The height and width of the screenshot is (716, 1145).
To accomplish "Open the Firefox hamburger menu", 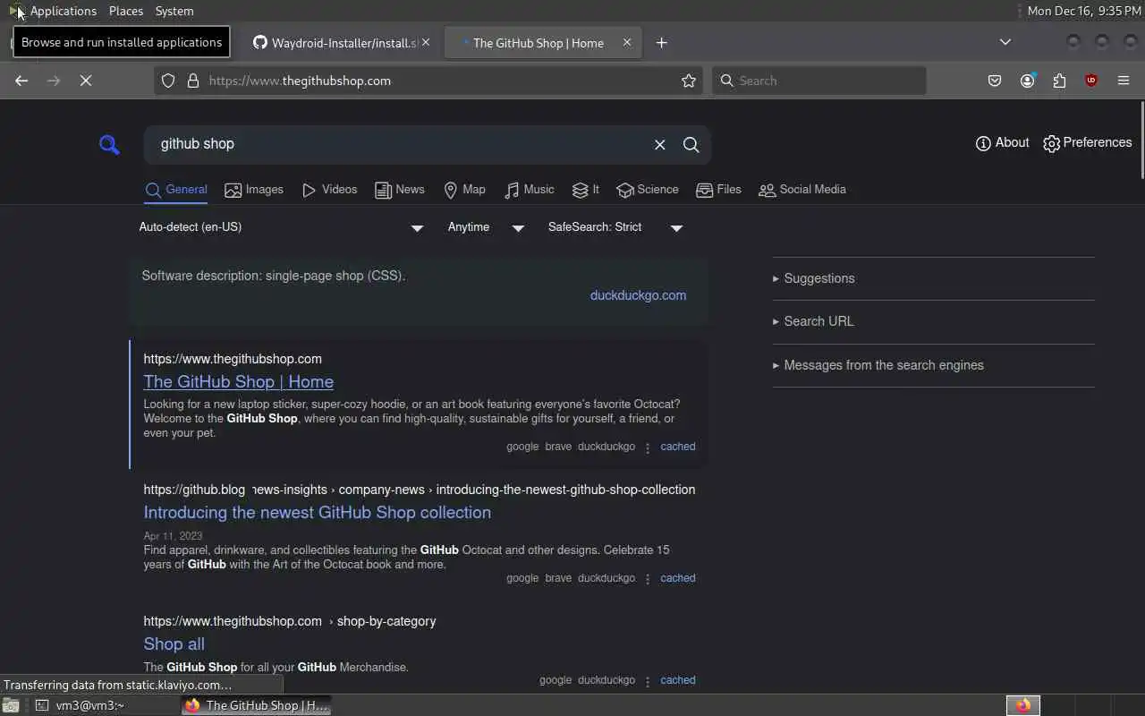I will tap(1124, 81).
